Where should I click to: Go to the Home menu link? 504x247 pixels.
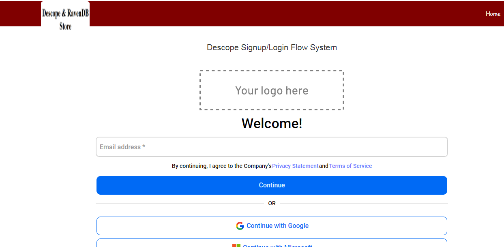click(493, 14)
